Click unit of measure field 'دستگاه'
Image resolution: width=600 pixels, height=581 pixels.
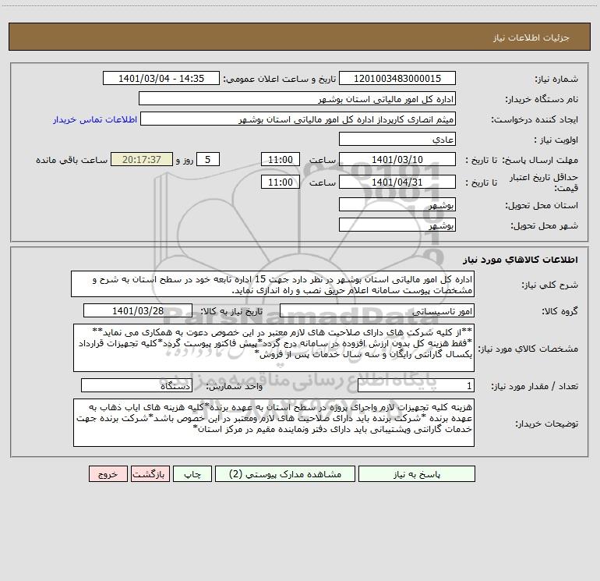coord(136,385)
